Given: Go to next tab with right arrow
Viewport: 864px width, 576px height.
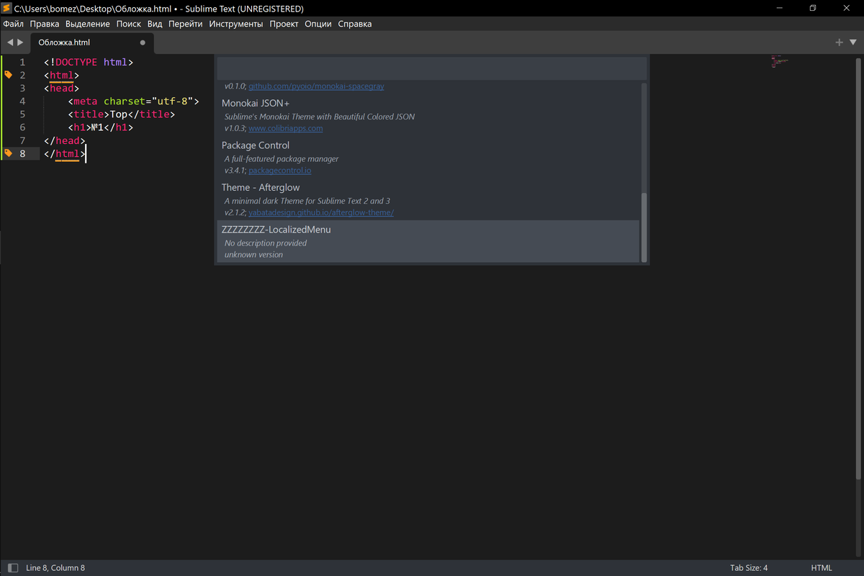Looking at the screenshot, I should pyautogui.click(x=20, y=42).
